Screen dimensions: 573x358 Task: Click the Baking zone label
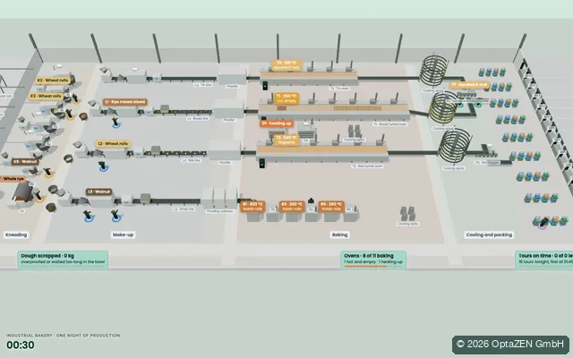coord(339,234)
